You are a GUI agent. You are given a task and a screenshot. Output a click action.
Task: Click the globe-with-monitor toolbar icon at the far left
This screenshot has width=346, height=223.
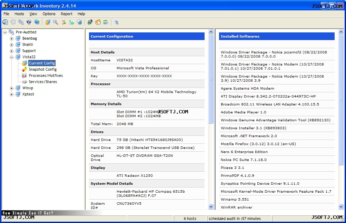(x=5, y=22)
